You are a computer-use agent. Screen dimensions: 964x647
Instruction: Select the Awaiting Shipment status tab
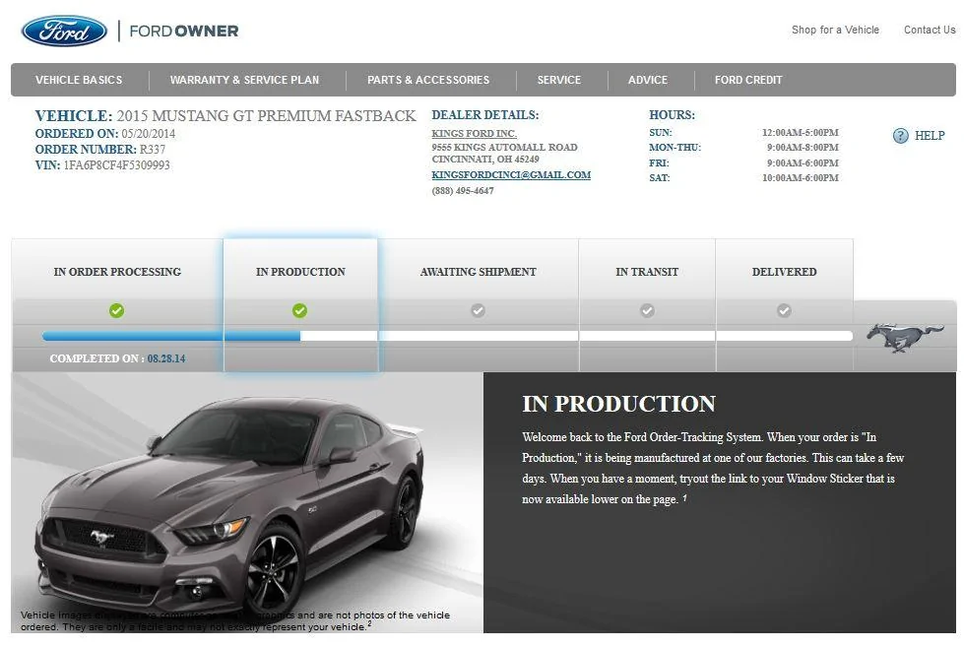click(479, 272)
